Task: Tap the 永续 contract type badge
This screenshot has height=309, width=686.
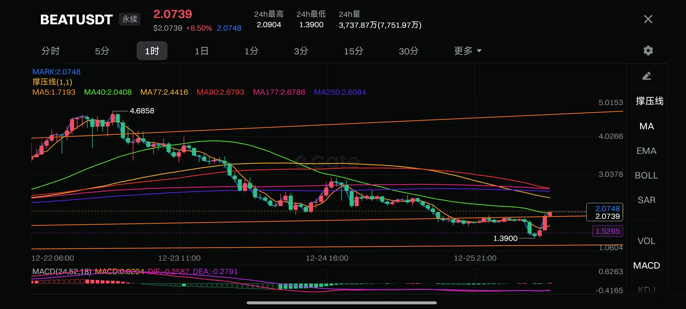Action: click(130, 19)
